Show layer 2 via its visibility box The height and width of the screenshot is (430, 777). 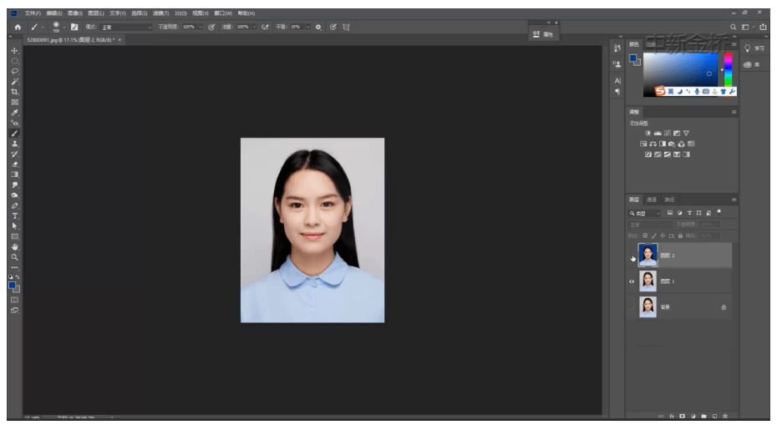[632, 255]
